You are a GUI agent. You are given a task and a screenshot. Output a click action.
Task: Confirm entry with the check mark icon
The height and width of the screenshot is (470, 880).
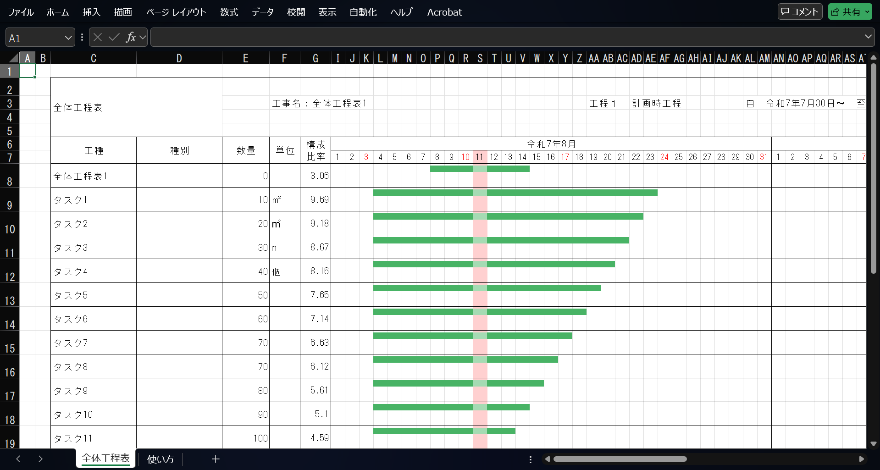(x=113, y=37)
